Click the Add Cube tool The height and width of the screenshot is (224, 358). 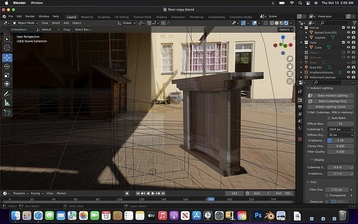7,112
